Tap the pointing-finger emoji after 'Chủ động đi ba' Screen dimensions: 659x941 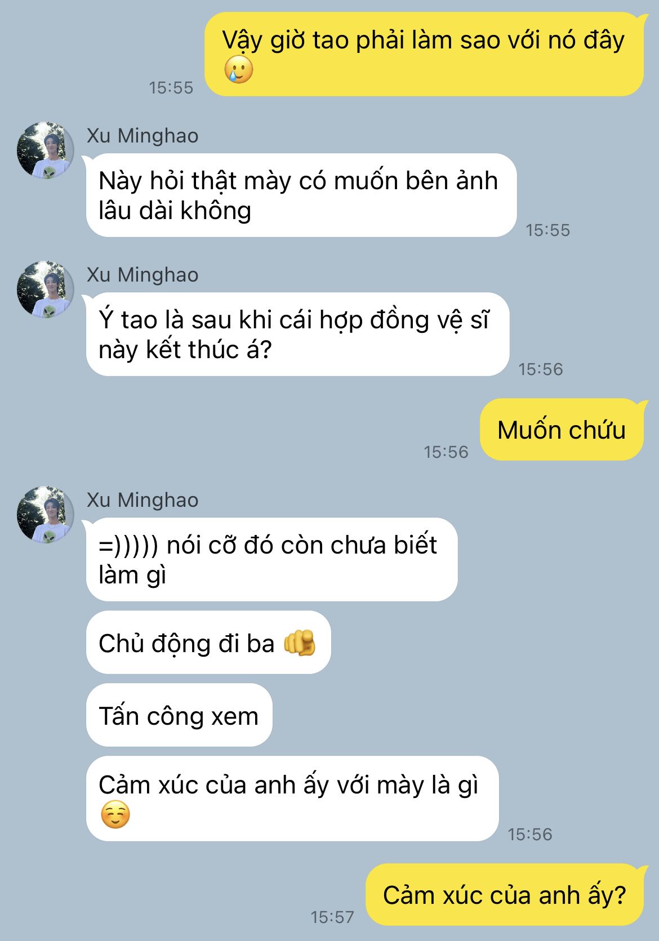299,643
